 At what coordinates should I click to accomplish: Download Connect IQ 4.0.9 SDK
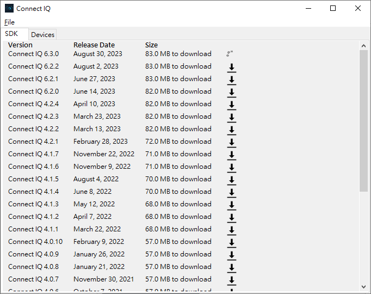click(232, 256)
